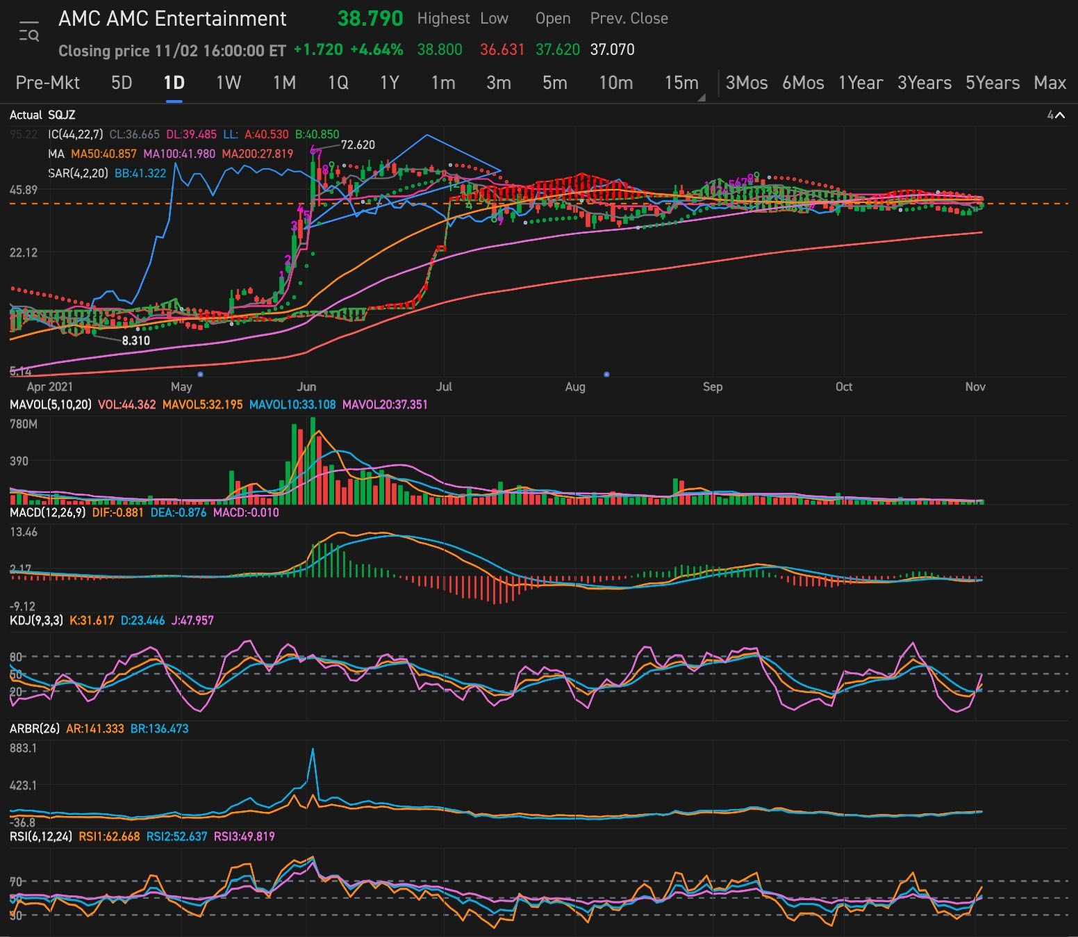Click the VOL:44.362 volume readout

[126, 404]
